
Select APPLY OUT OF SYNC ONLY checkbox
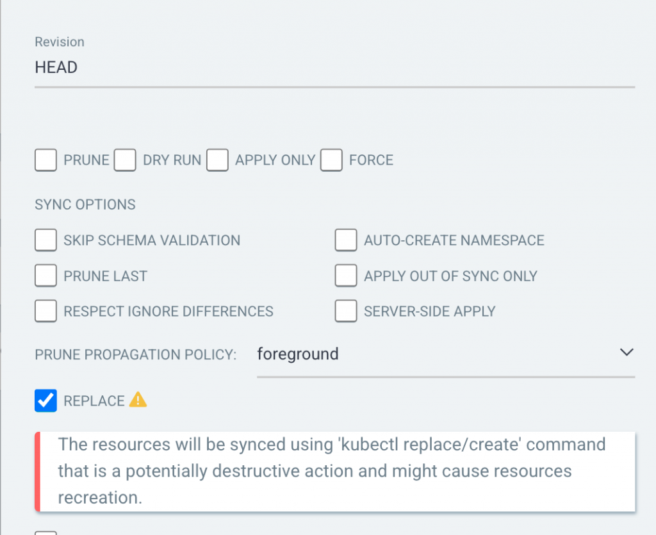[346, 276]
